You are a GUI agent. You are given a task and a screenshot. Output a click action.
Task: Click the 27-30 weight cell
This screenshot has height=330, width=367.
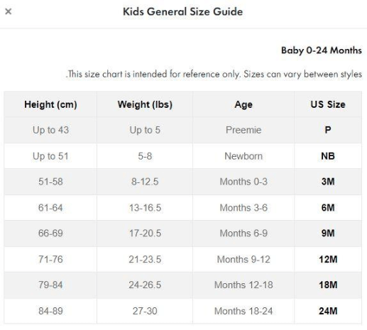pyautogui.click(x=145, y=311)
